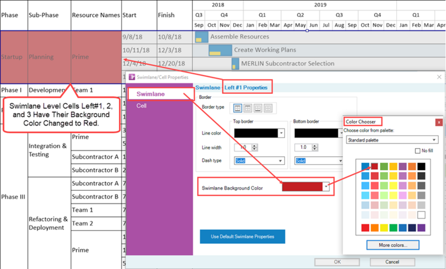Click the 9/8/18 start date cell

coord(139,37)
